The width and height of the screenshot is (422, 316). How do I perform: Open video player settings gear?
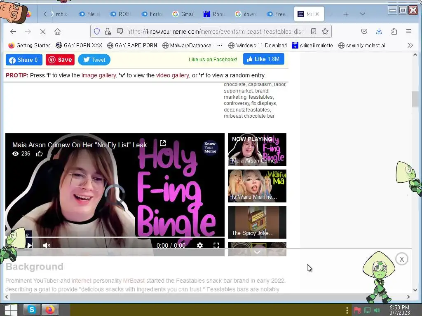[x=200, y=245]
